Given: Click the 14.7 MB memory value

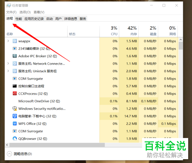Looking at the screenshot, I should tap(131, 116).
